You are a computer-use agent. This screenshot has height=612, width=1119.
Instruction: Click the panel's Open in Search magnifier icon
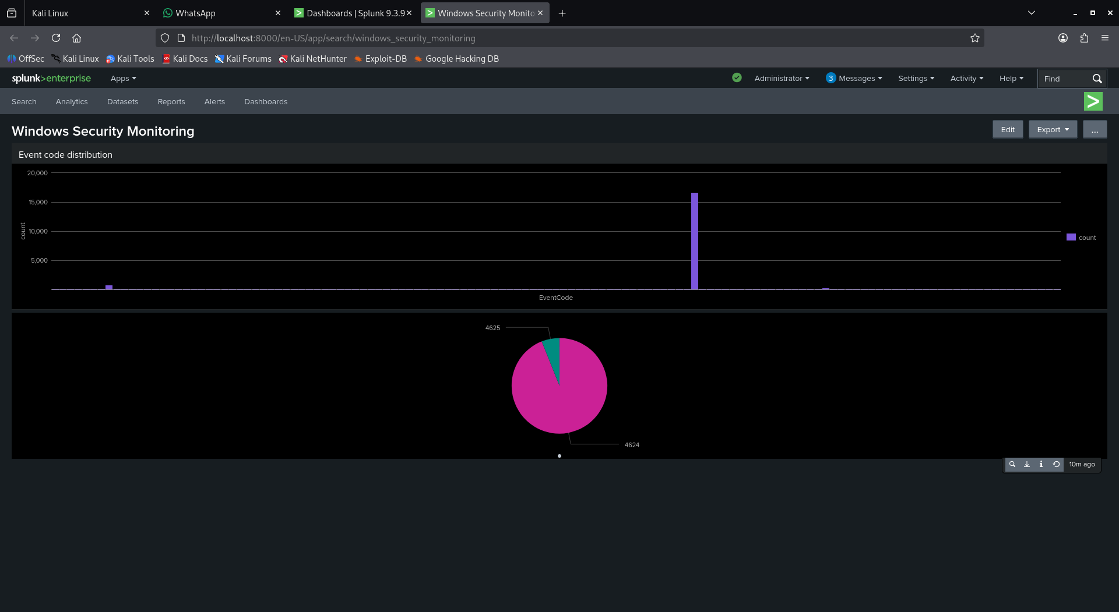tap(1012, 464)
